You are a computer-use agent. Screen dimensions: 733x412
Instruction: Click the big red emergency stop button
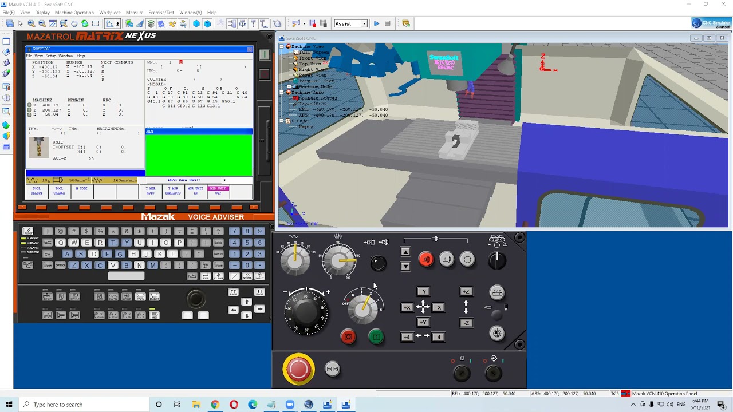pyautogui.click(x=299, y=369)
